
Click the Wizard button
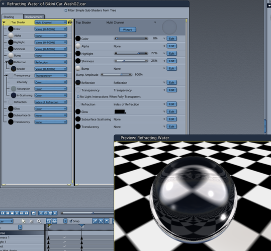point(128,30)
